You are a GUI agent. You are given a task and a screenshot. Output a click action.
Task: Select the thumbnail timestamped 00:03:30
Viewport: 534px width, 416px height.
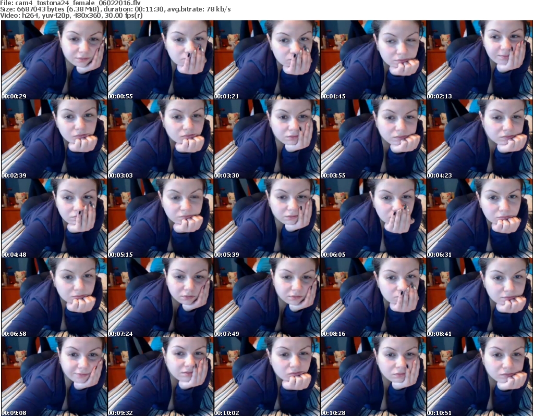[x=266, y=139]
